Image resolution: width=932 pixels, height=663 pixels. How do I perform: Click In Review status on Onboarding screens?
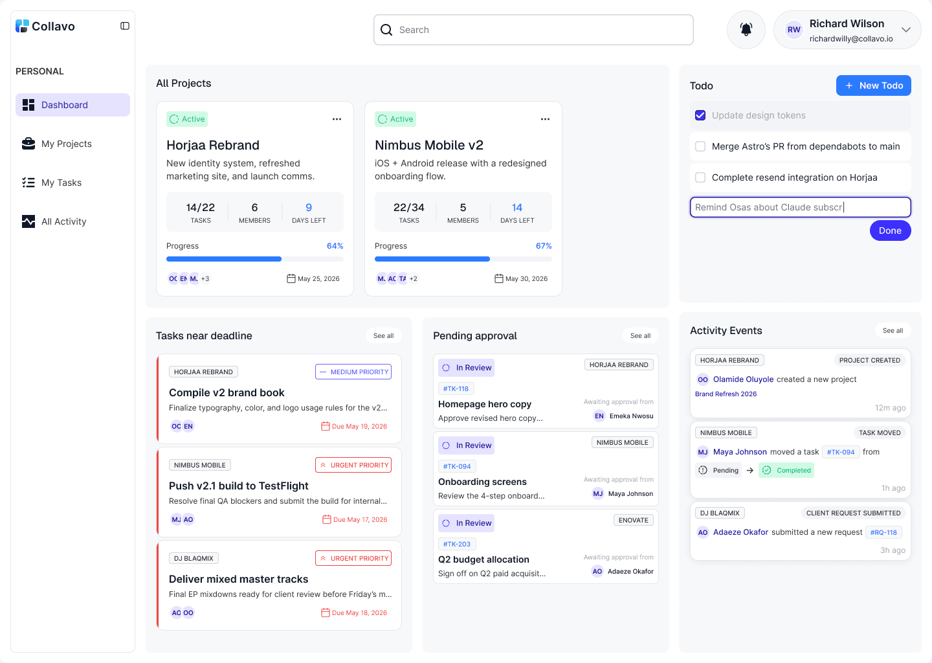click(x=466, y=445)
